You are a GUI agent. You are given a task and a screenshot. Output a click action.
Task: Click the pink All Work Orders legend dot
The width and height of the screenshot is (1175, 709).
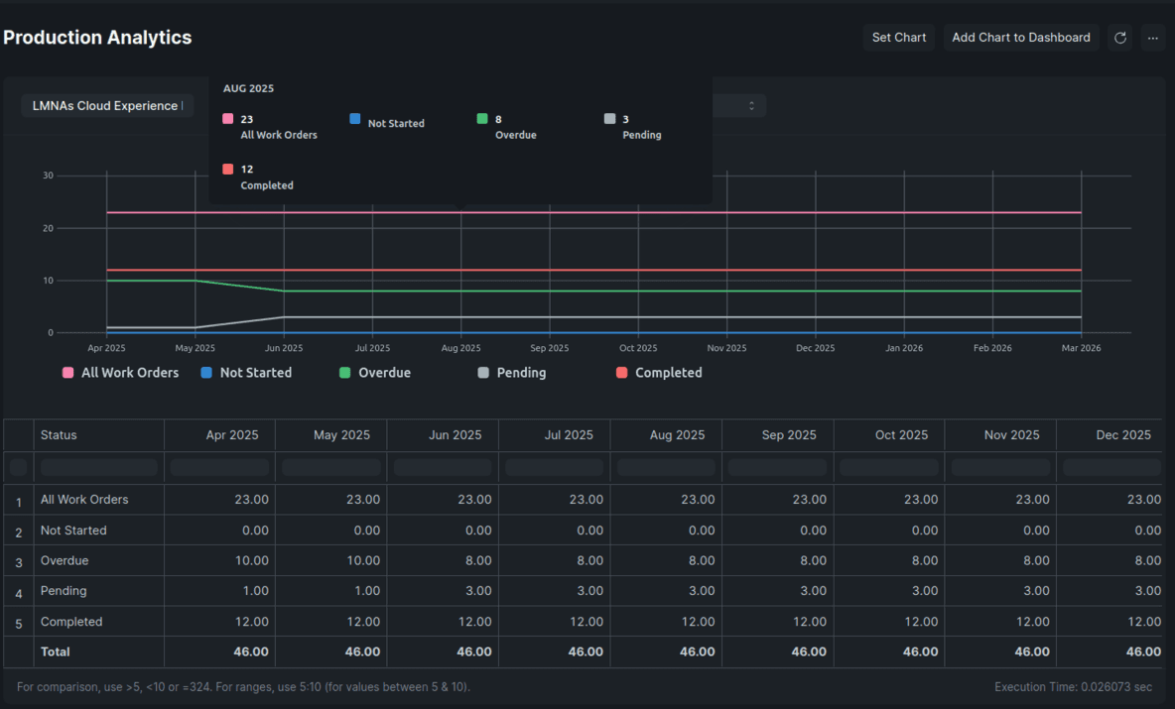(x=65, y=372)
